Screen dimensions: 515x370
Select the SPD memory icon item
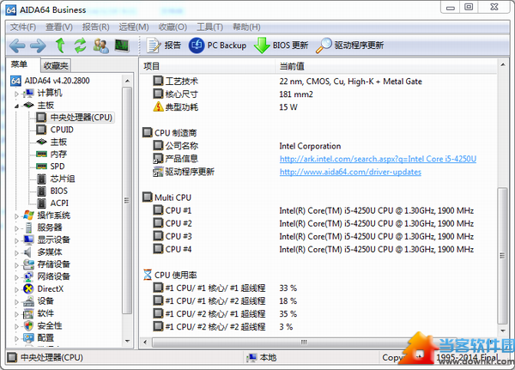coord(41,167)
